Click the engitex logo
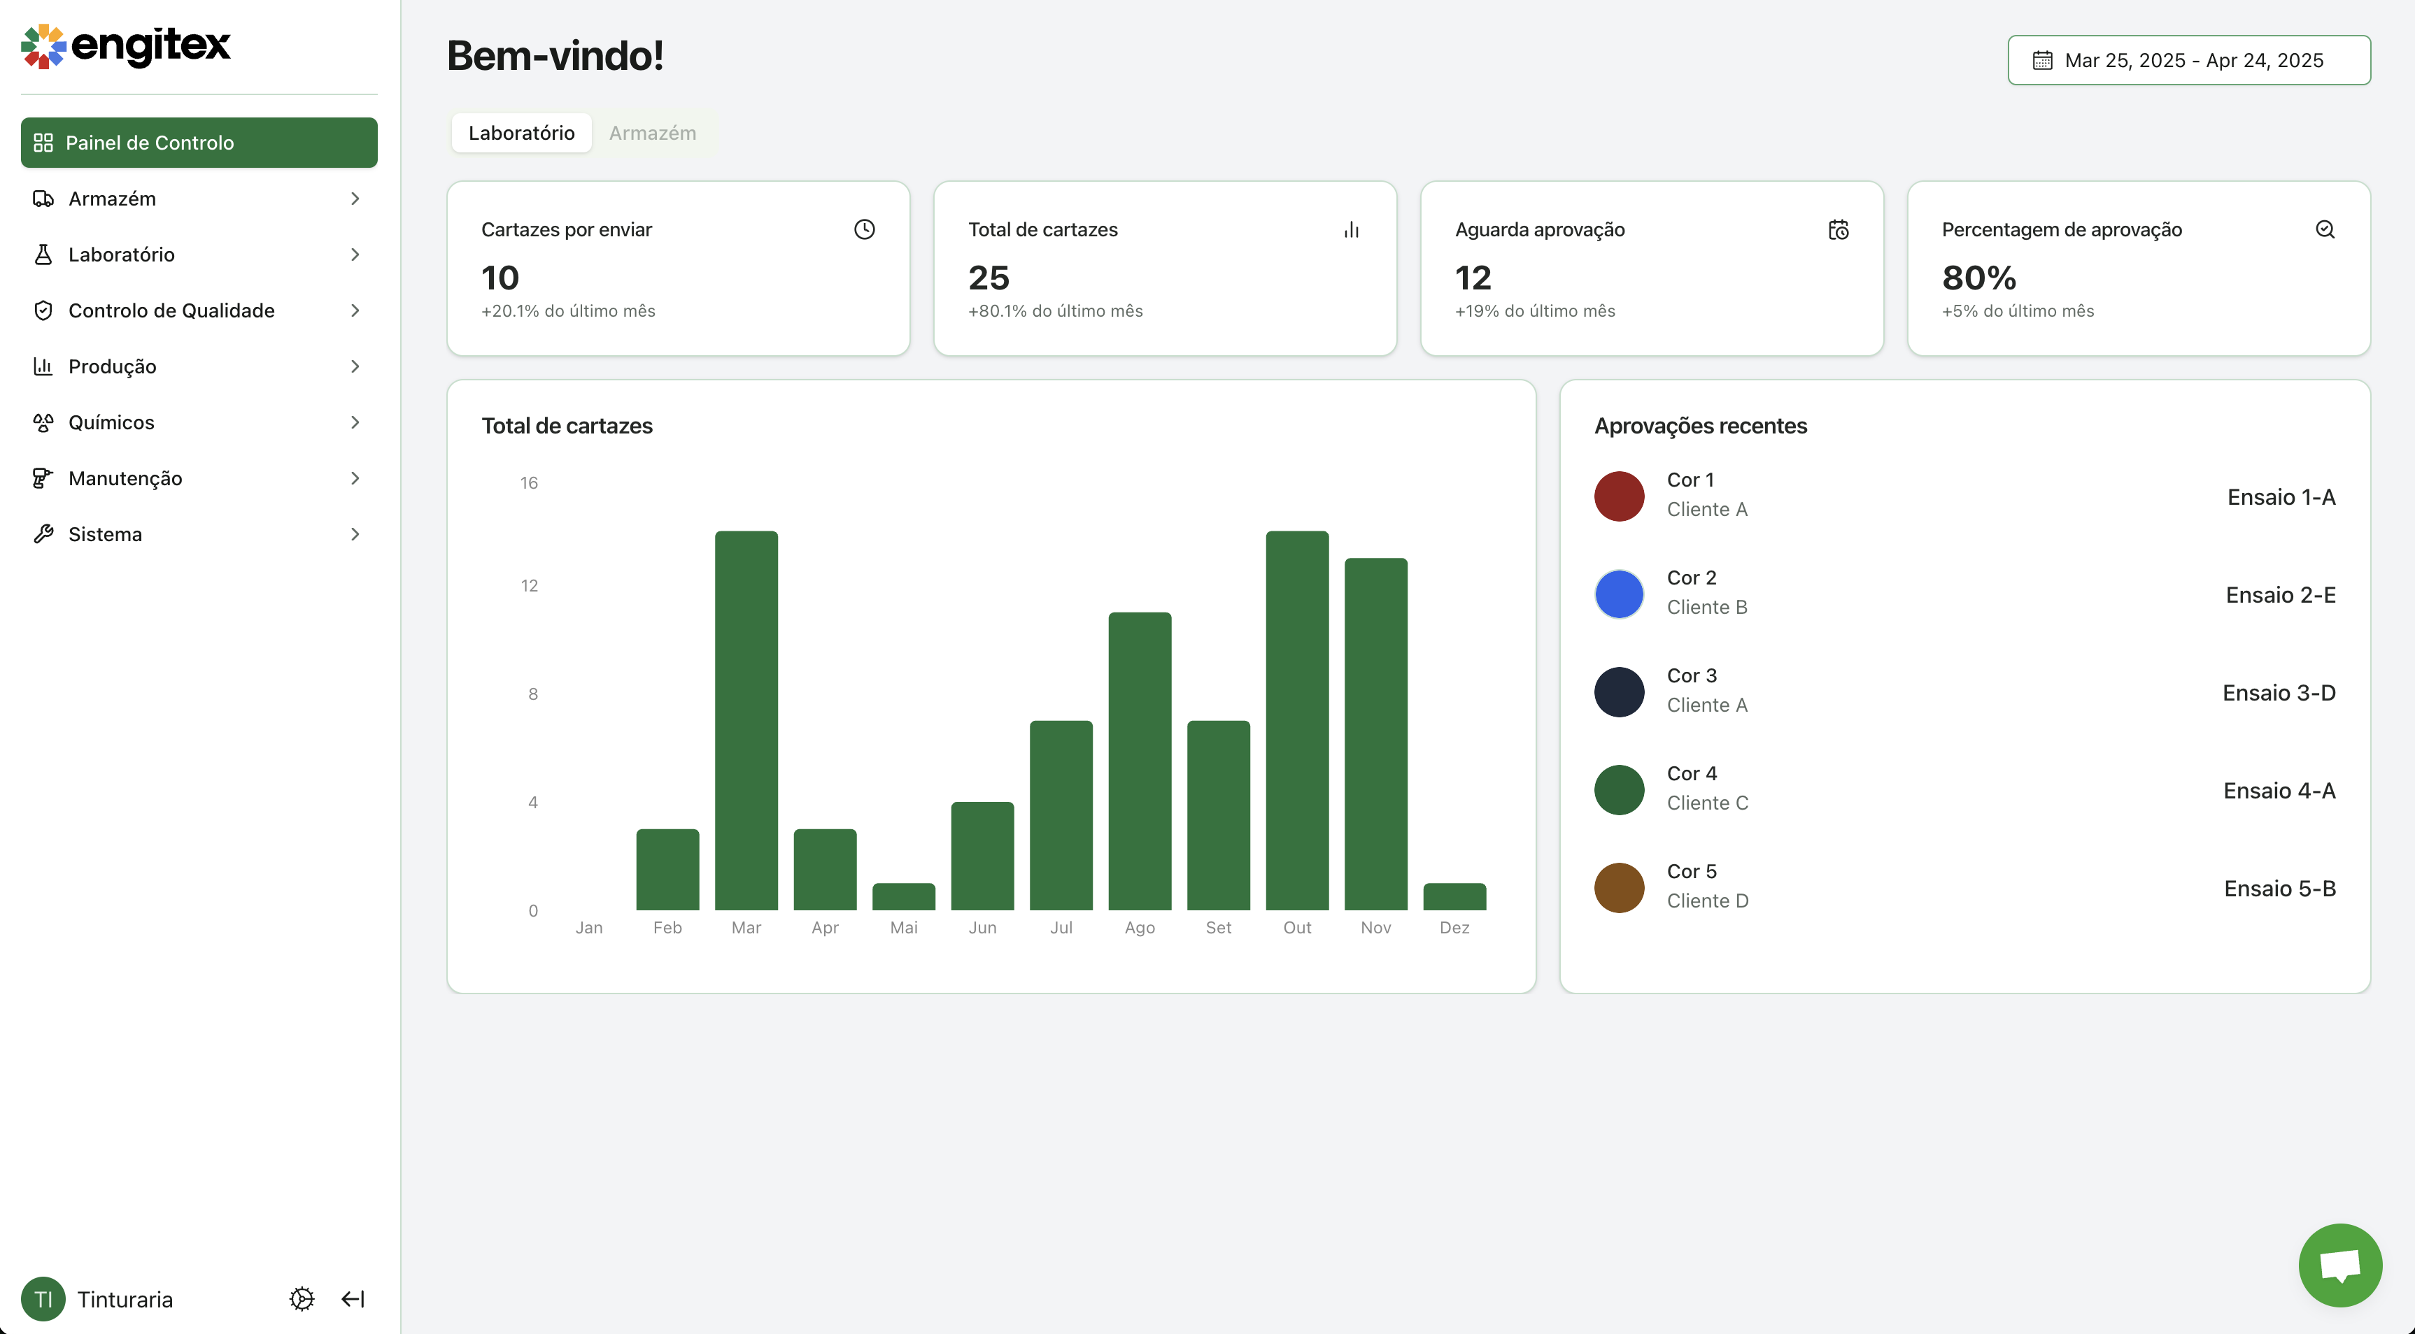The height and width of the screenshot is (1334, 2415). tap(126, 45)
